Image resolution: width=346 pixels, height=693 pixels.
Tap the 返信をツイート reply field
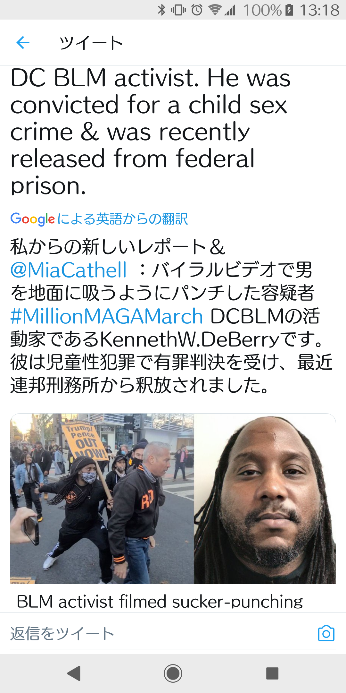pyautogui.click(x=160, y=633)
